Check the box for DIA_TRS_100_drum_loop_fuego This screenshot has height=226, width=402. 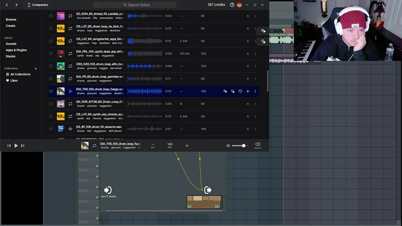point(51,91)
